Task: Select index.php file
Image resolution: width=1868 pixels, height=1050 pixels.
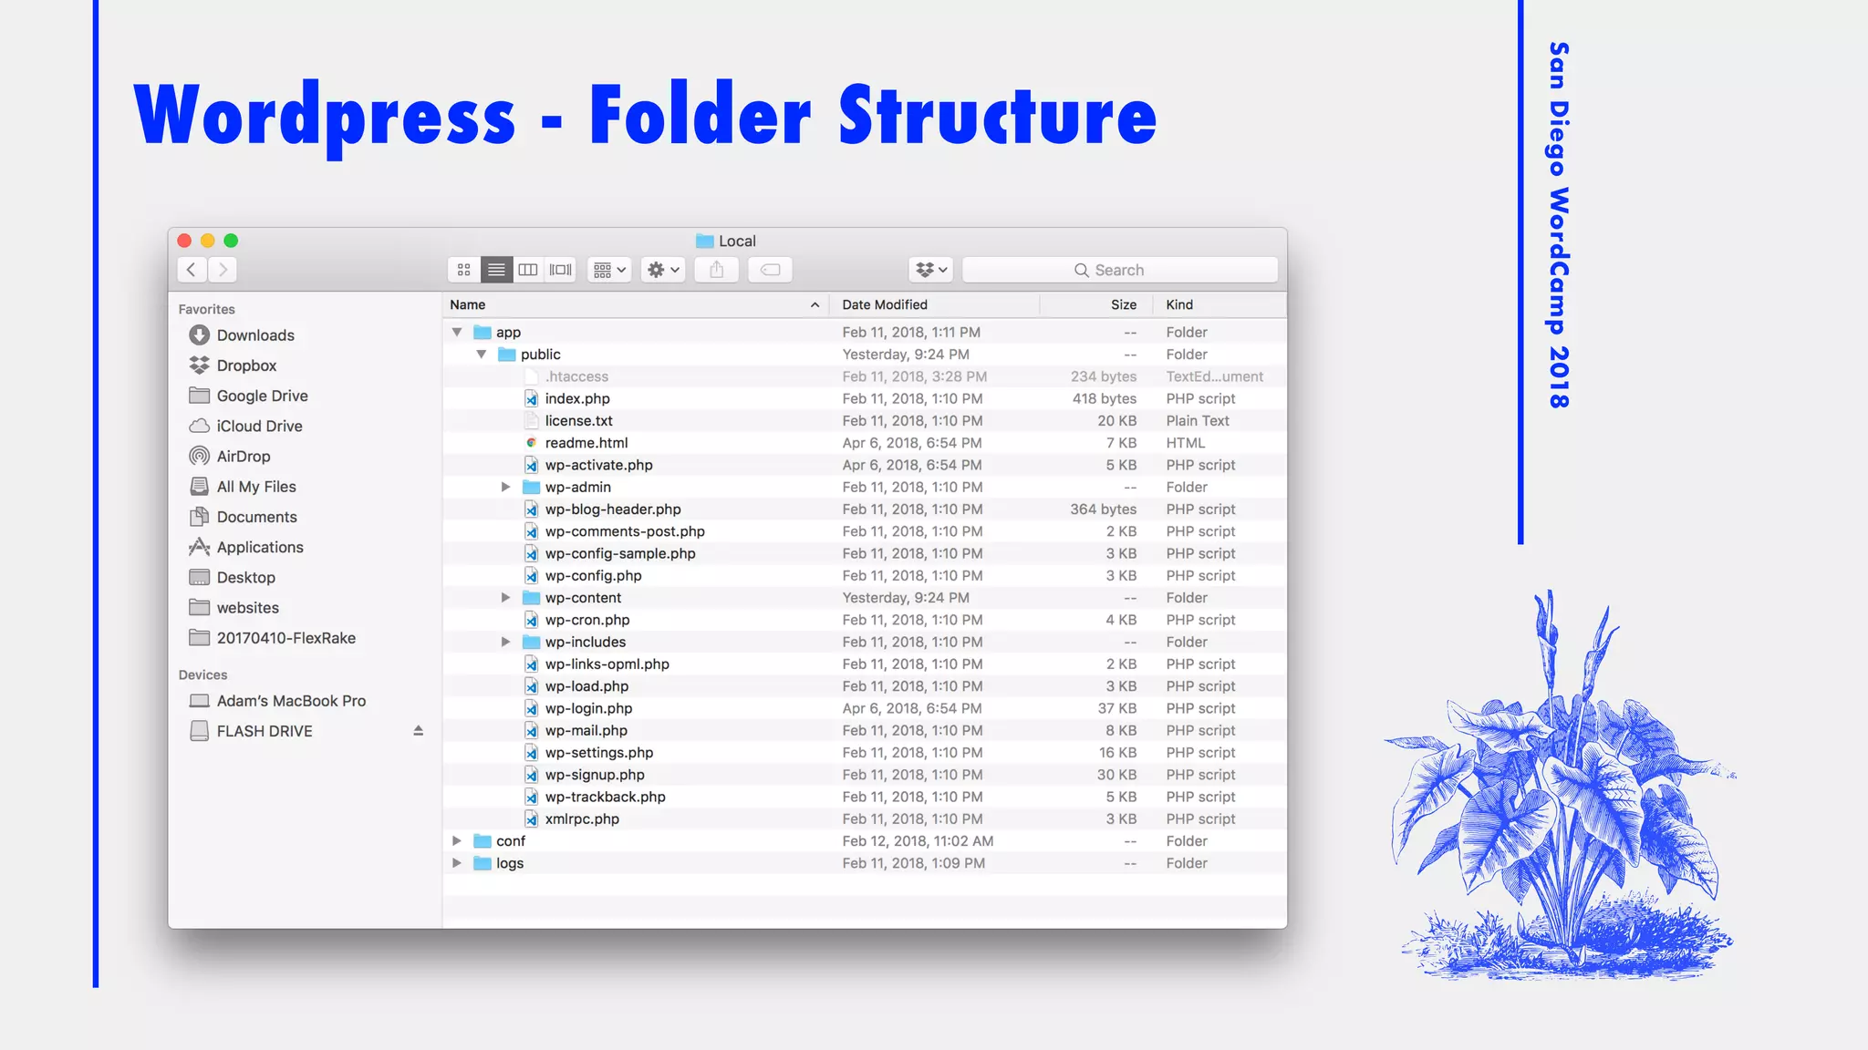Action: (x=865, y=398)
